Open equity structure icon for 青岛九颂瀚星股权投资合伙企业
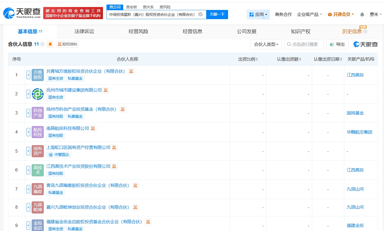The width and height of the screenshot is (384, 231). pos(135,185)
